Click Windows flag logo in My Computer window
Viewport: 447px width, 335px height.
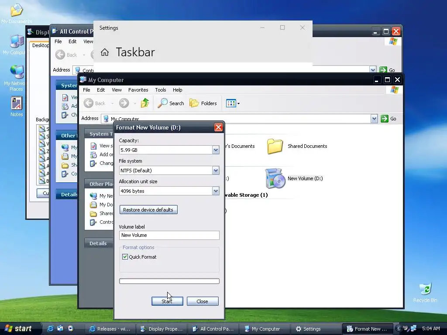395,90
